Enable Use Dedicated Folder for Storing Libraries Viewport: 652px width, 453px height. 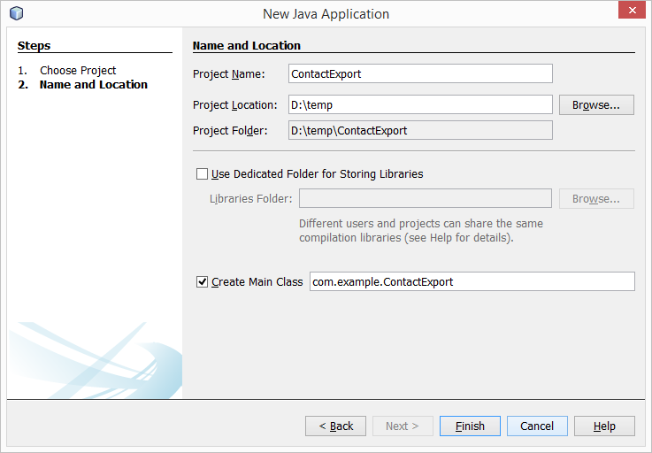tap(202, 174)
